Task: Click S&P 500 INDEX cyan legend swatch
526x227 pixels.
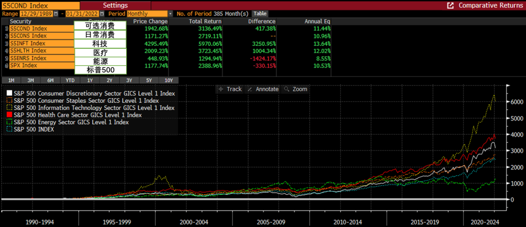Action: (x=9, y=129)
